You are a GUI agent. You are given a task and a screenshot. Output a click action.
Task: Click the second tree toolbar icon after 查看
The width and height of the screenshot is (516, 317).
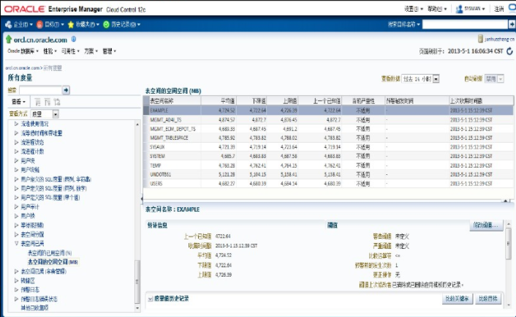click(x=48, y=102)
